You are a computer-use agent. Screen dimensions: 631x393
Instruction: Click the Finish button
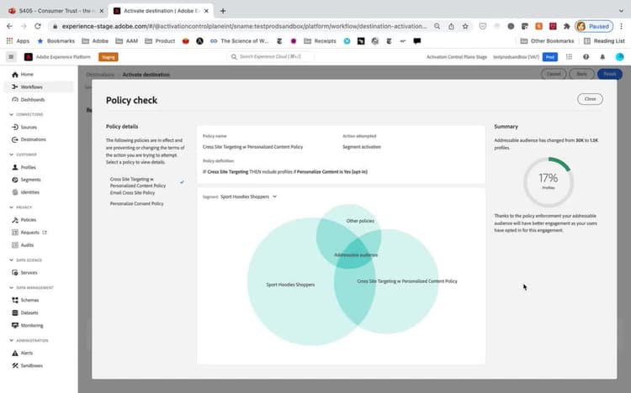(610, 74)
